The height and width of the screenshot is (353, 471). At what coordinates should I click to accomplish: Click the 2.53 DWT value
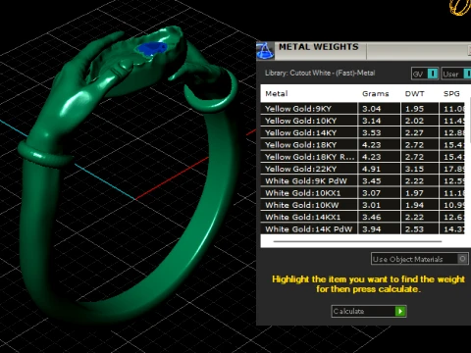pyautogui.click(x=414, y=229)
